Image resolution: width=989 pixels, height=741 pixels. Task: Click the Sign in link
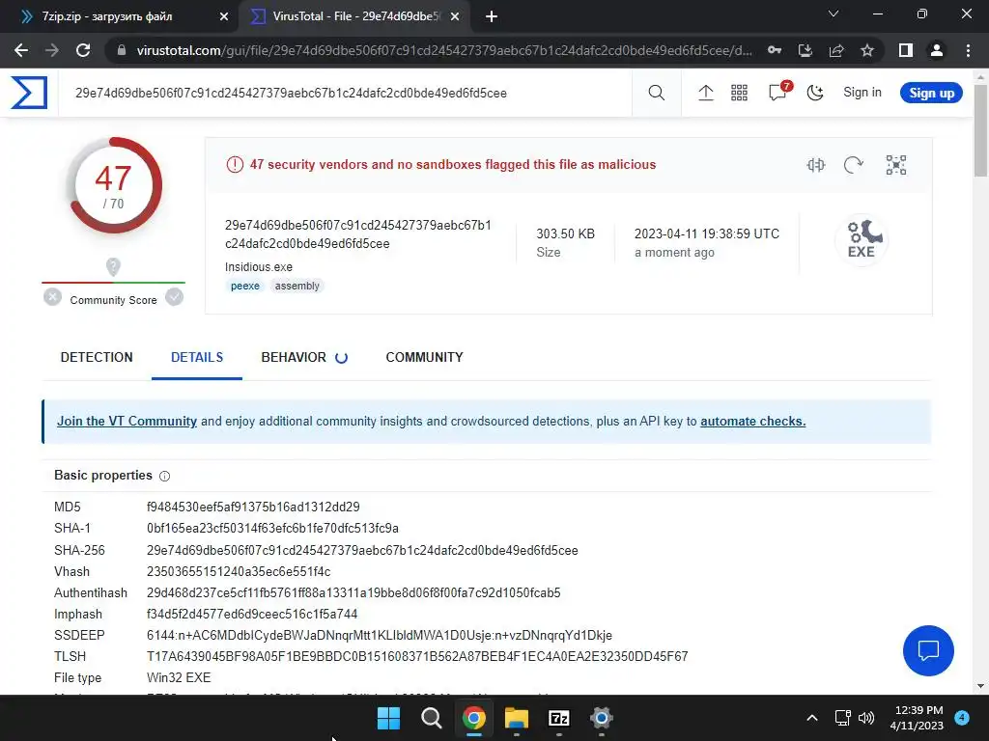(x=862, y=93)
